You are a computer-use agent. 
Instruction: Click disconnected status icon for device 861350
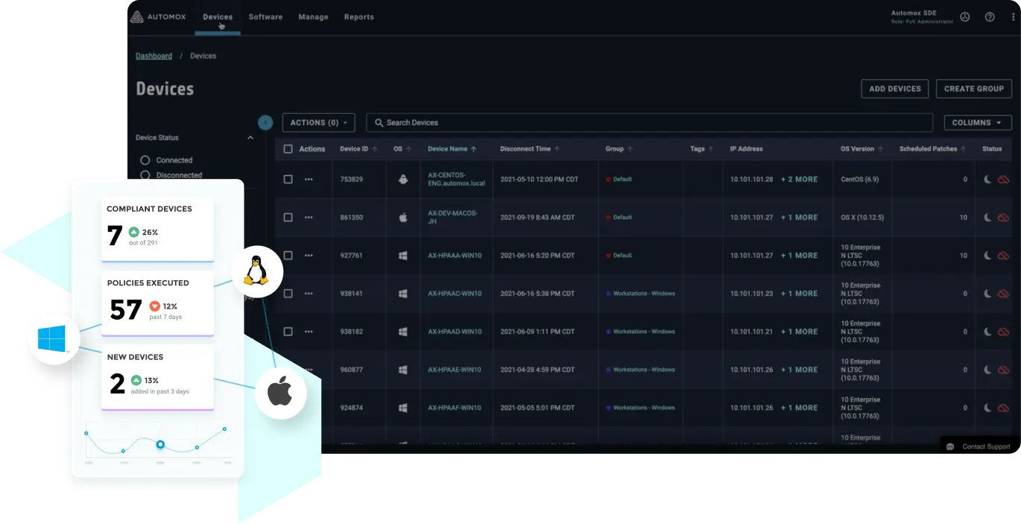(x=1003, y=218)
